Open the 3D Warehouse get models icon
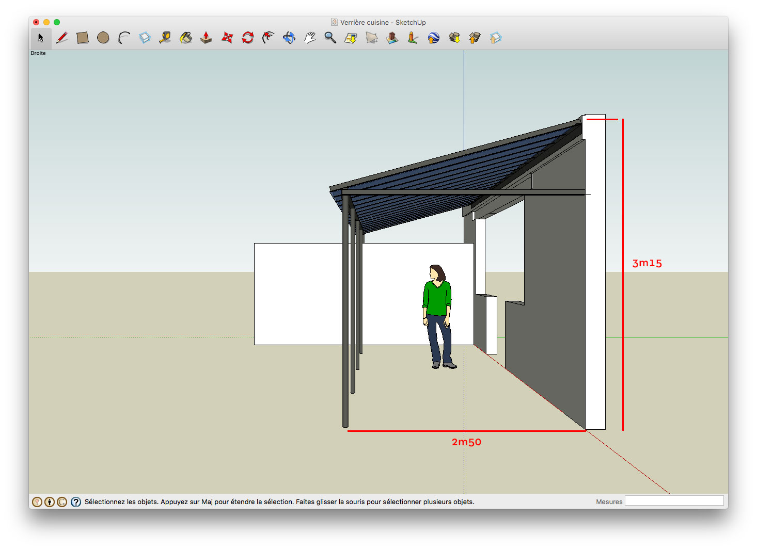 [454, 38]
